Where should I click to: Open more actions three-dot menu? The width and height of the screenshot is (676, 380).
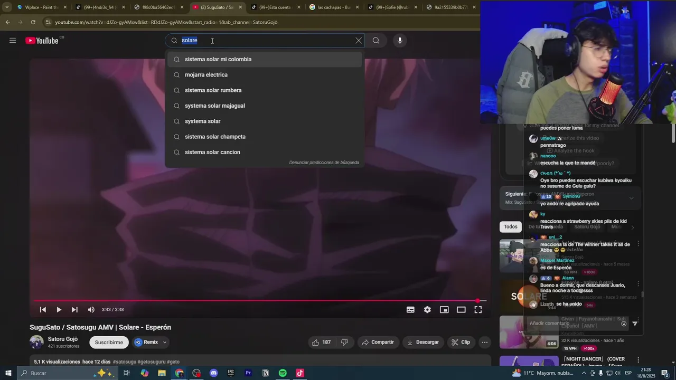point(485,343)
